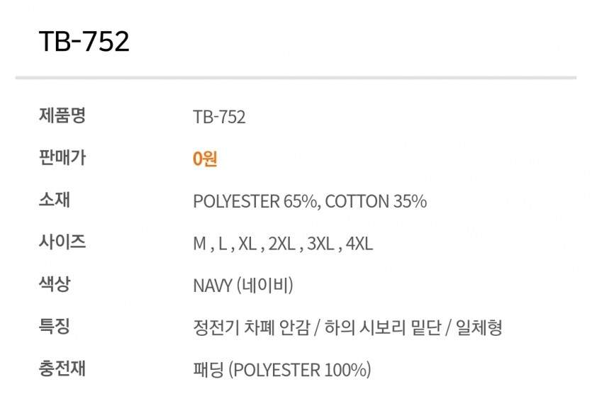
Task: Select the 4XL size option
Action: click(359, 244)
